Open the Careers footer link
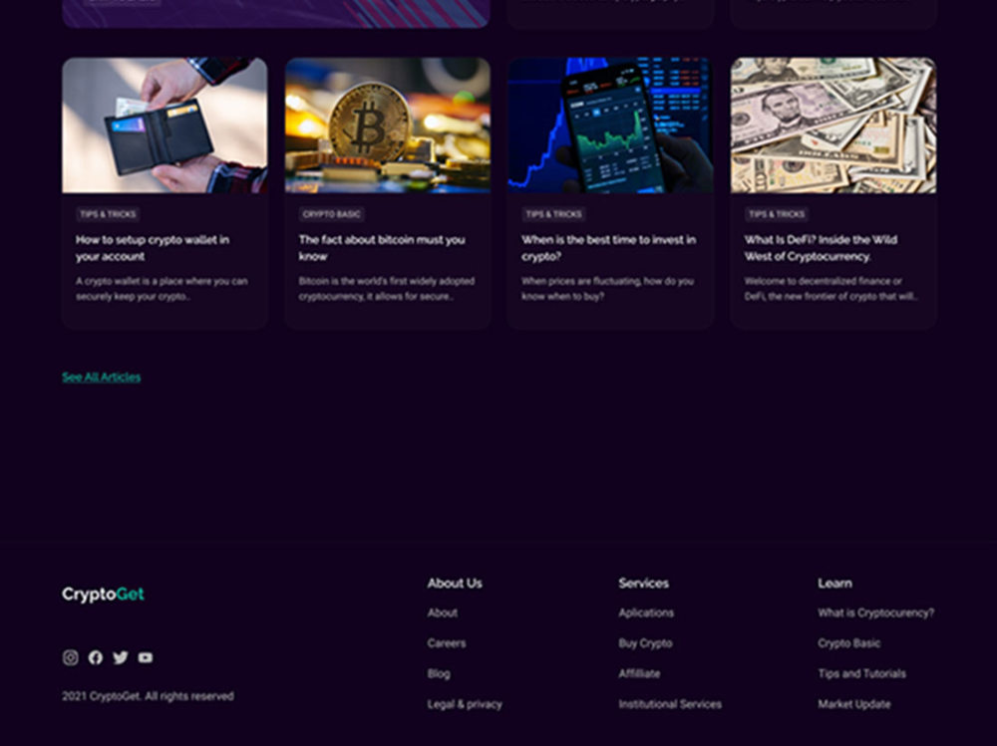The width and height of the screenshot is (997, 746). tap(447, 643)
